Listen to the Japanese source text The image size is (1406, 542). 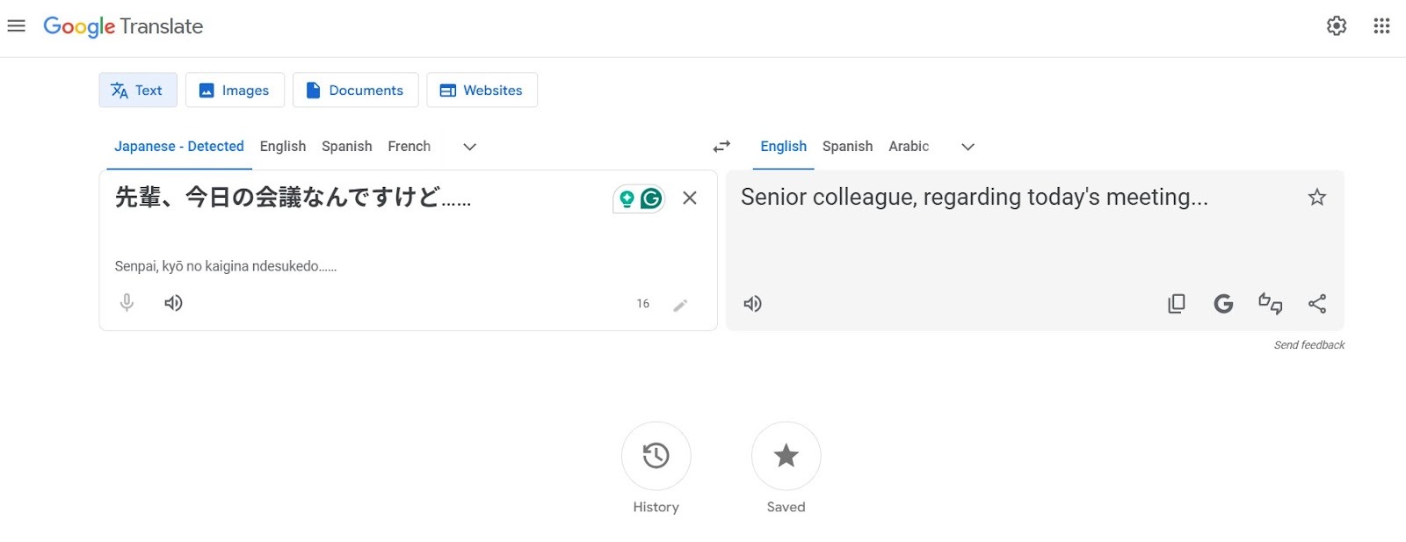[x=173, y=303]
